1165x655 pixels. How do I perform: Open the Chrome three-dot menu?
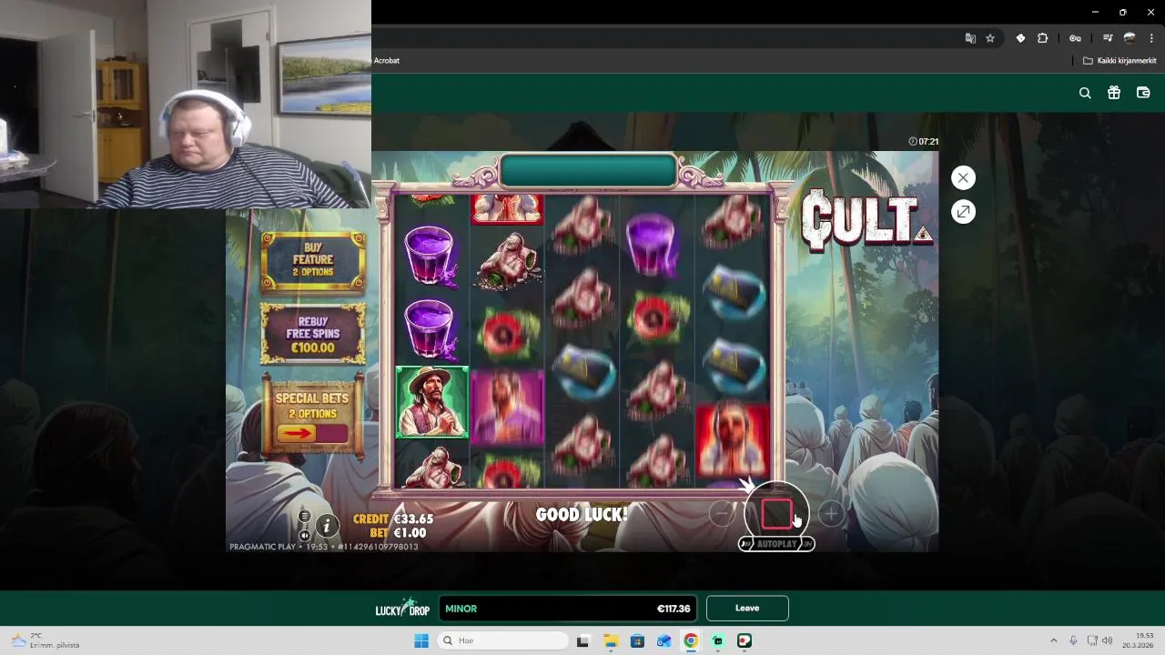pyautogui.click(x=1151, y=38)
